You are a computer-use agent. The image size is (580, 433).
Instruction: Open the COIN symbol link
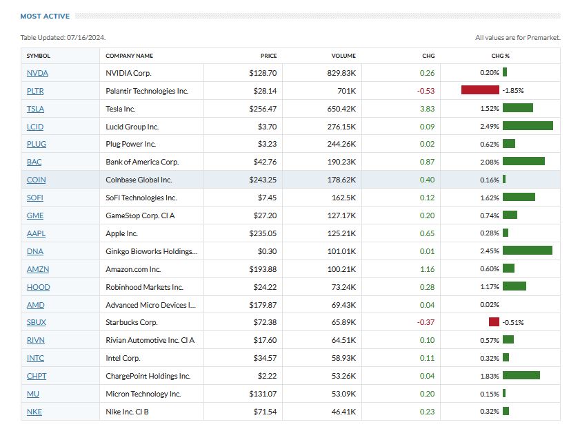click(x=37, y=180)
